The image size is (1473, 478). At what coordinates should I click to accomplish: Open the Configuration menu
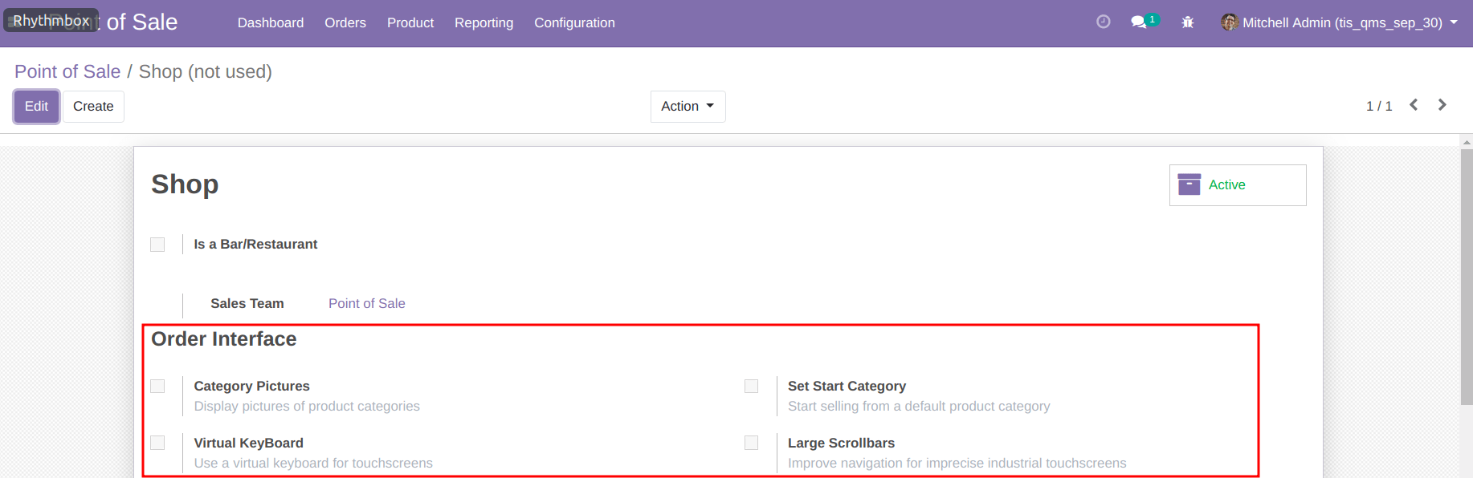(x=574, y=22)
